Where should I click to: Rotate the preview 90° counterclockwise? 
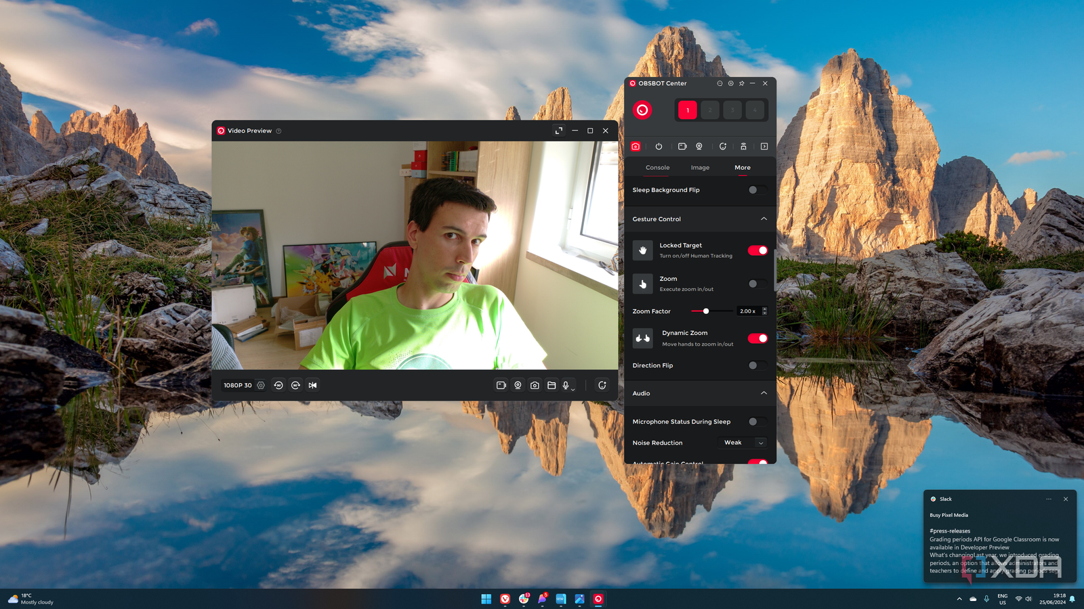pyautogui.click(x=278, y=385)
